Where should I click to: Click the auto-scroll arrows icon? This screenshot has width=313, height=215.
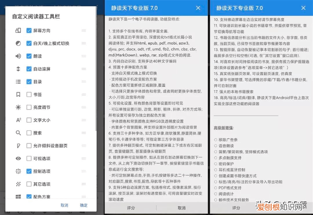[18, 69]
